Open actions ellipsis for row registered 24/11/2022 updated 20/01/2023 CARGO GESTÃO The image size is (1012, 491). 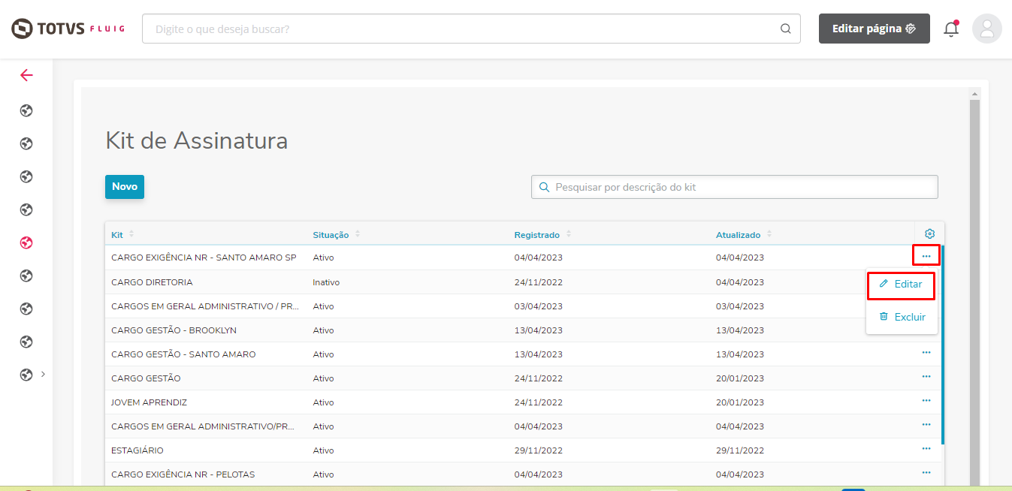coord(926,376)
